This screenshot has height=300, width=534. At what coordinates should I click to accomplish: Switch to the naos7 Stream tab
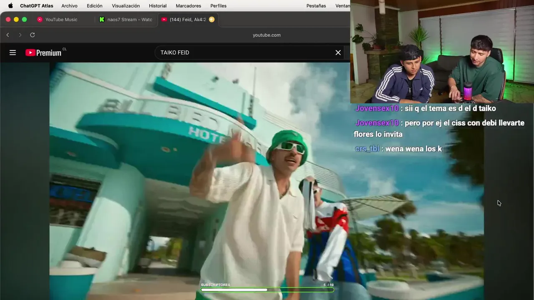coord(126,20)
